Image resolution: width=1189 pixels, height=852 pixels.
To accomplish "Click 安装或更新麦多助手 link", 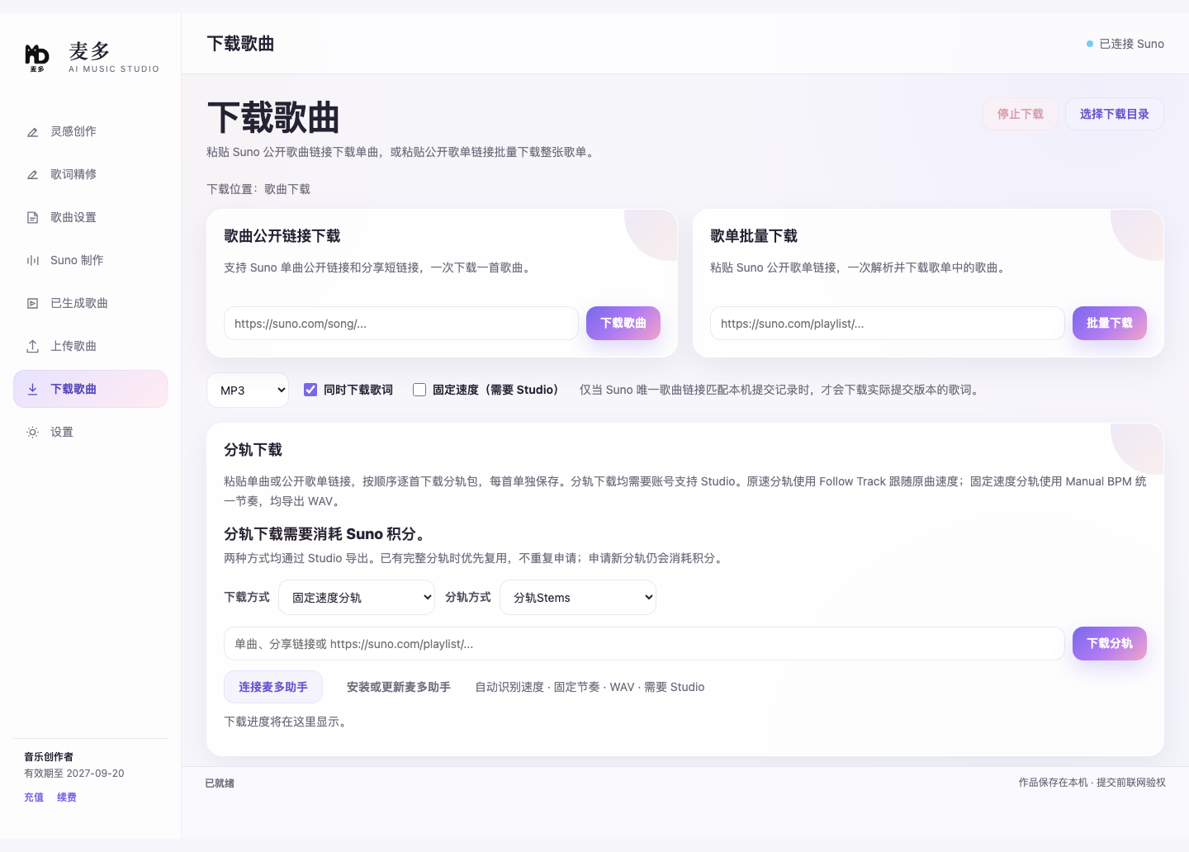I will pyautogui.click(x=399, y=687).
